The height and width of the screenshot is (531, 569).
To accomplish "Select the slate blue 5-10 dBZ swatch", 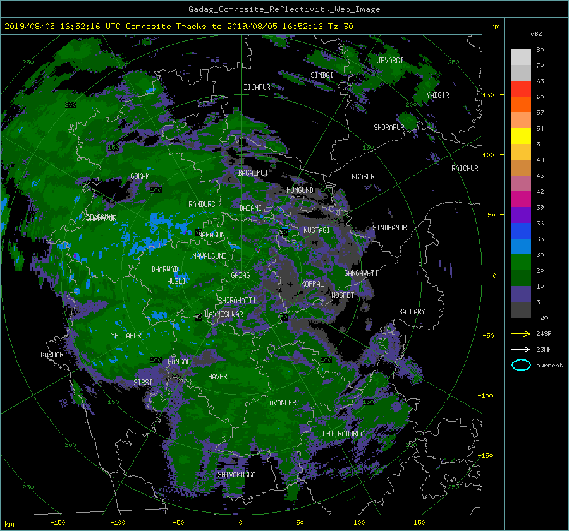I will [x=521, y=294].
